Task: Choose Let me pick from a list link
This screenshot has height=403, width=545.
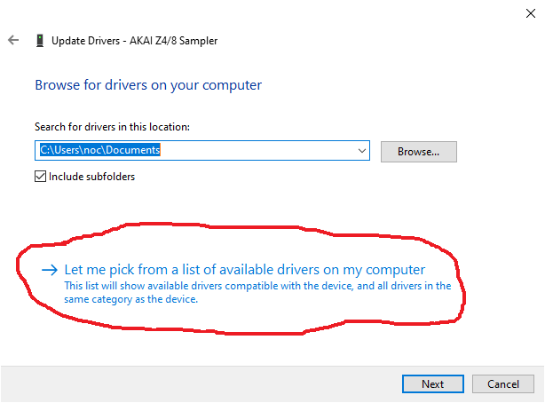Action: pyautogui.click(x=245, y=270)
